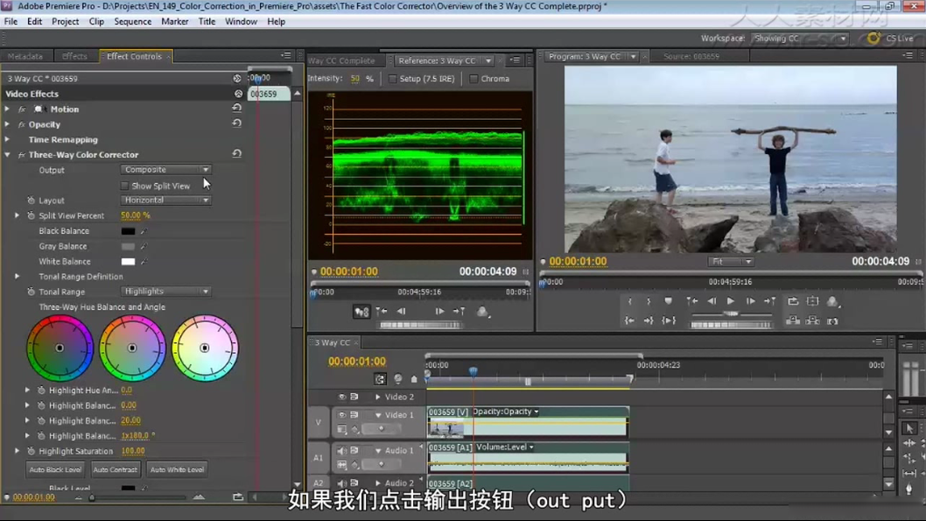
Task: Open the Program monitor Output settings icon
Action: (x=832, y=302)
